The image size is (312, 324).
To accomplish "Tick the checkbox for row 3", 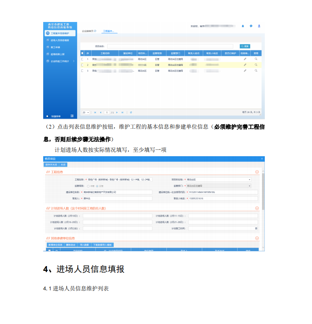I will (82, 71).
